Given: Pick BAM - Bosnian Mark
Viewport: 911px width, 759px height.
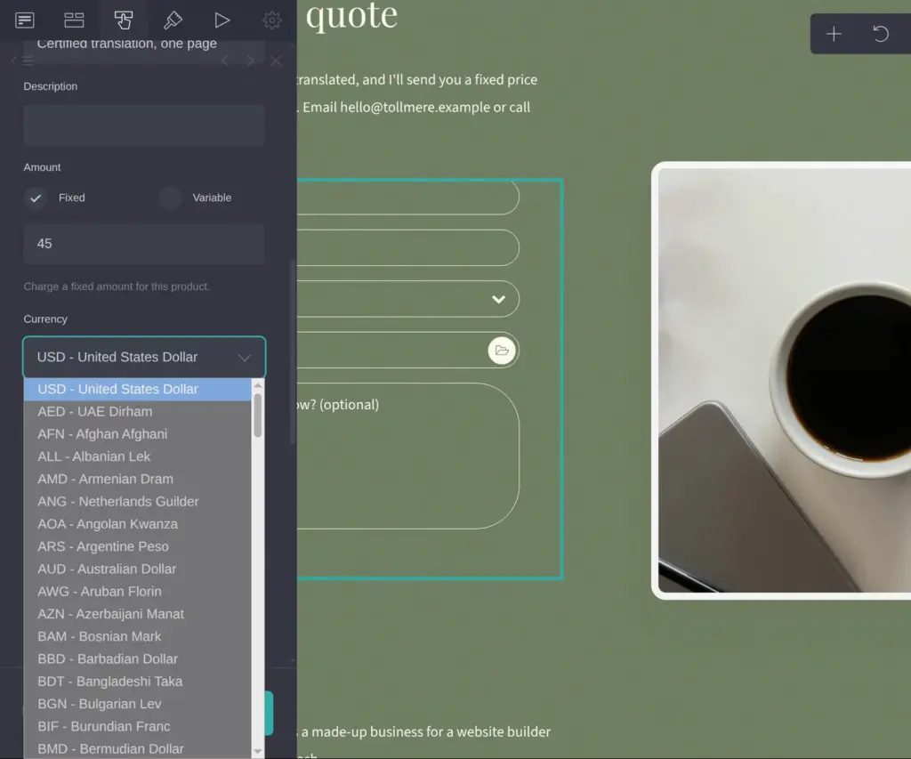Looking at the screenshot, I should click(137, 636).
